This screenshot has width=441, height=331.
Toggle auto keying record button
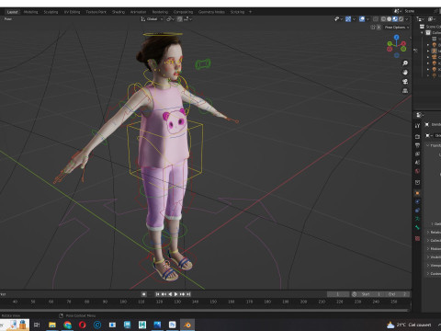[x=143, y=294]
